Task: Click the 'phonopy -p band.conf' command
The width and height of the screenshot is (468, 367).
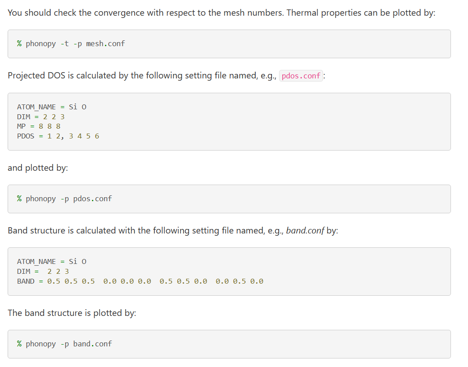Action: pos(64,344)
